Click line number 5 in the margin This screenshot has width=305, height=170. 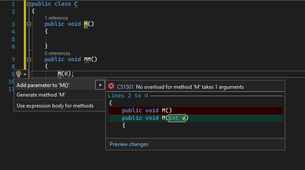[x=13, y=39]
